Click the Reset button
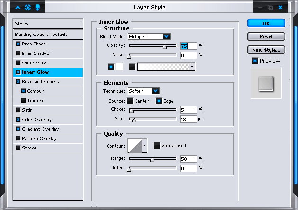 pos(266,36)
